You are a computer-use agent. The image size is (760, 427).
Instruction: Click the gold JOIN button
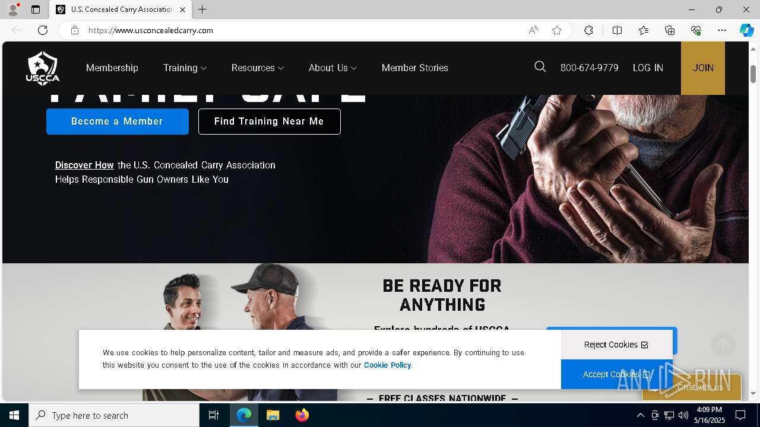[703, 68]
